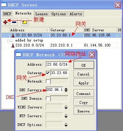Click the DHCP Options input field
Screen dimensions: 123x131
tap(54, 125)
